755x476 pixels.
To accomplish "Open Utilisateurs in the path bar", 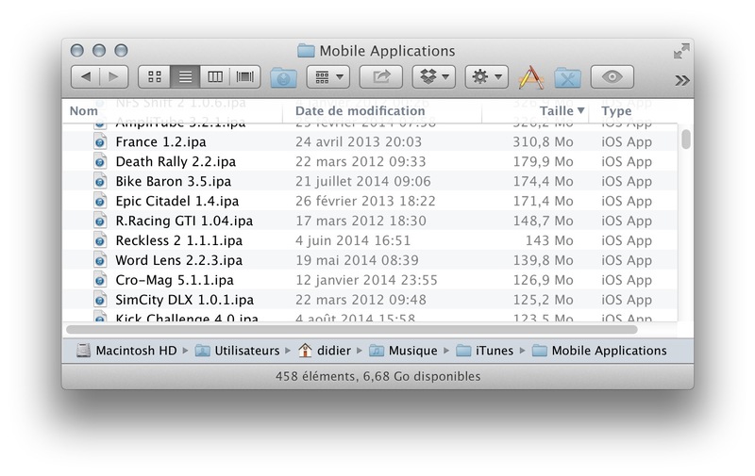I will tap(238, 351).
